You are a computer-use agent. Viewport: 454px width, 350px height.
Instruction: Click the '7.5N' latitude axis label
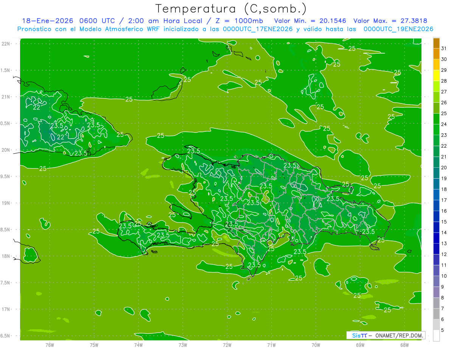[x=6, y=283]
